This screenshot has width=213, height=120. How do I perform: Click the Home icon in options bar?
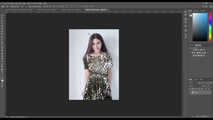pyautogui.click(x=3, y=6)
